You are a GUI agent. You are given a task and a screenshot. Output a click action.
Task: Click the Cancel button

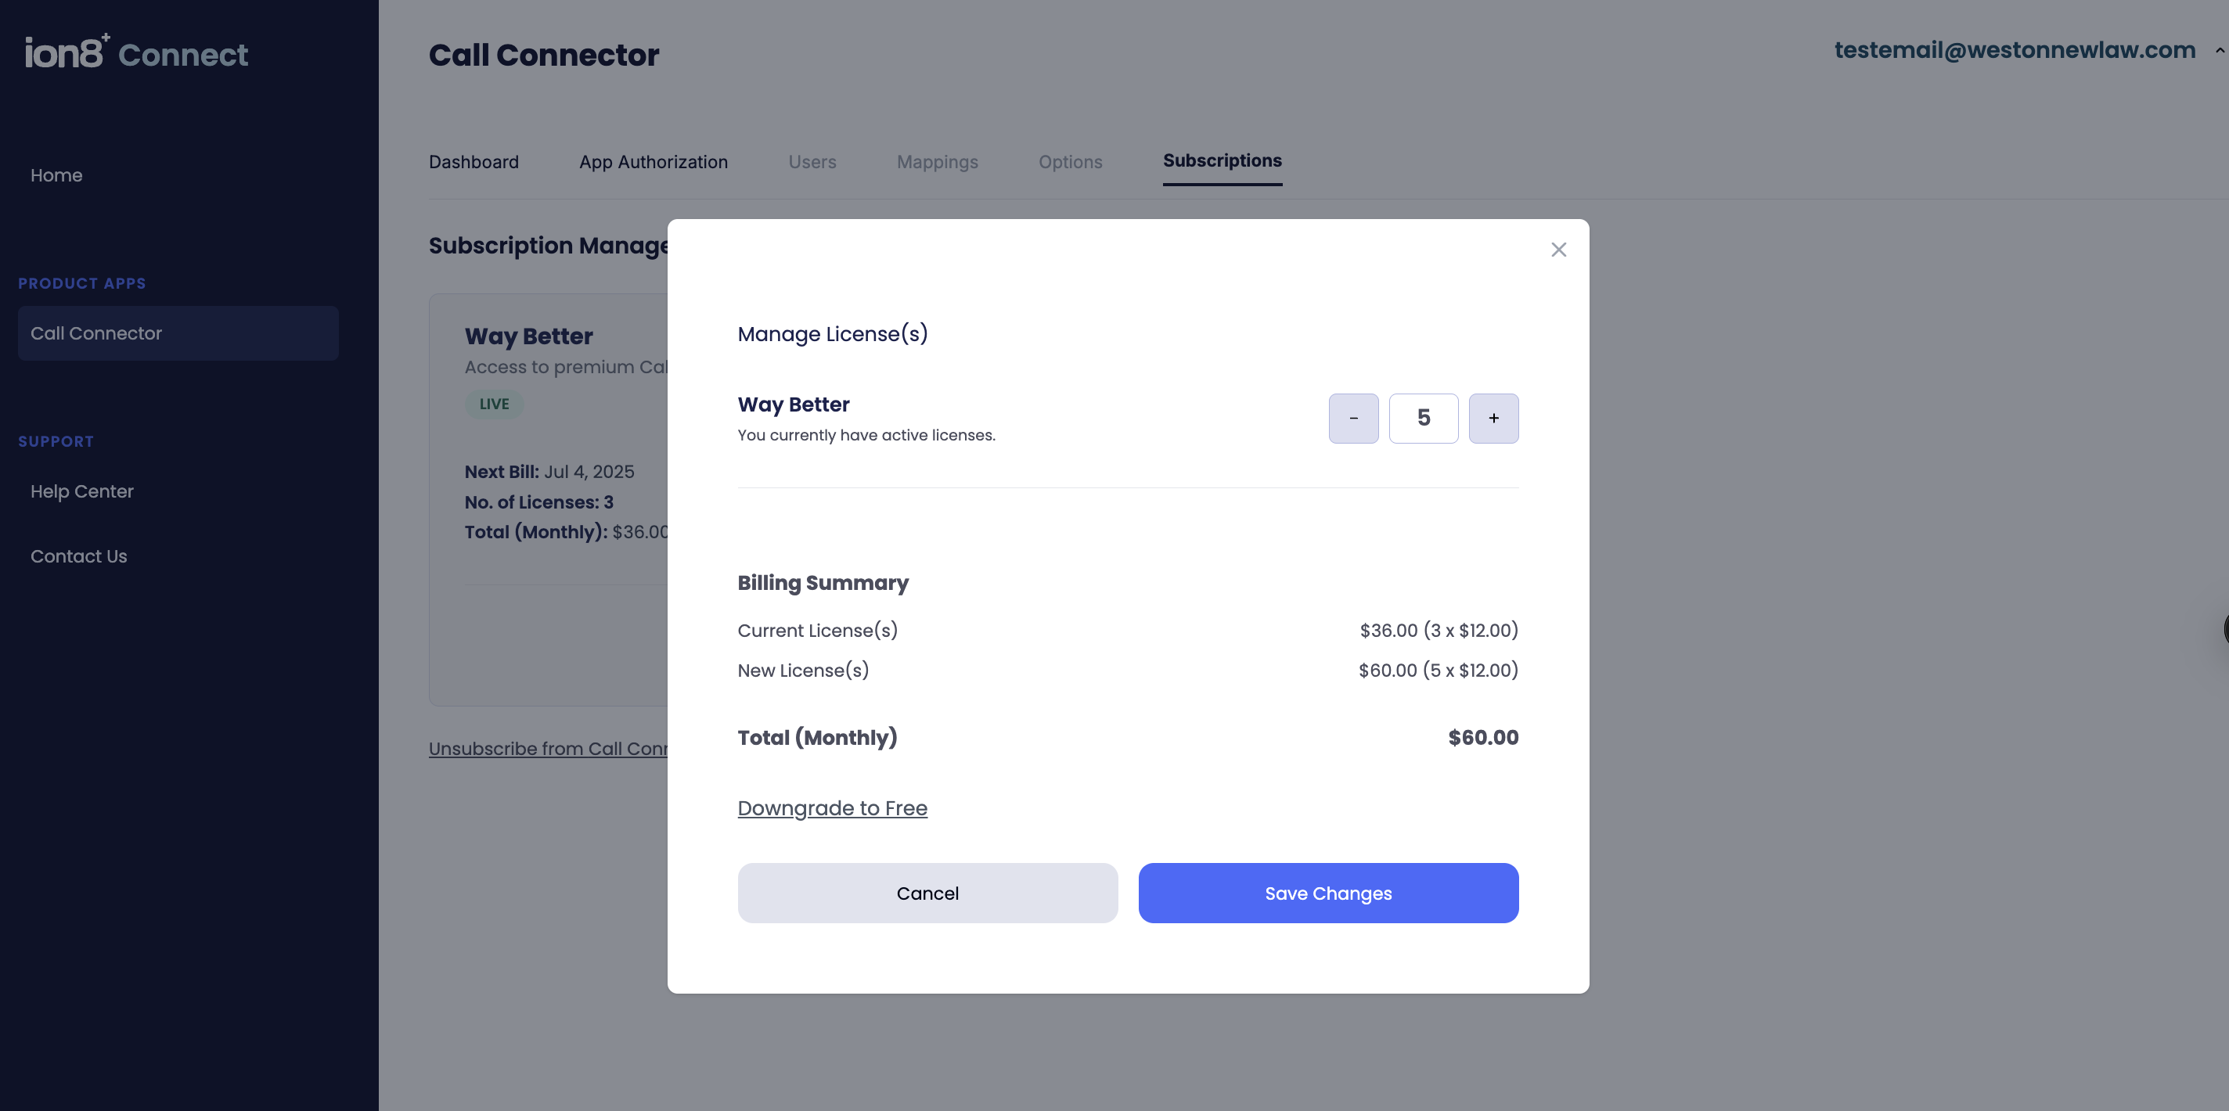927,893
